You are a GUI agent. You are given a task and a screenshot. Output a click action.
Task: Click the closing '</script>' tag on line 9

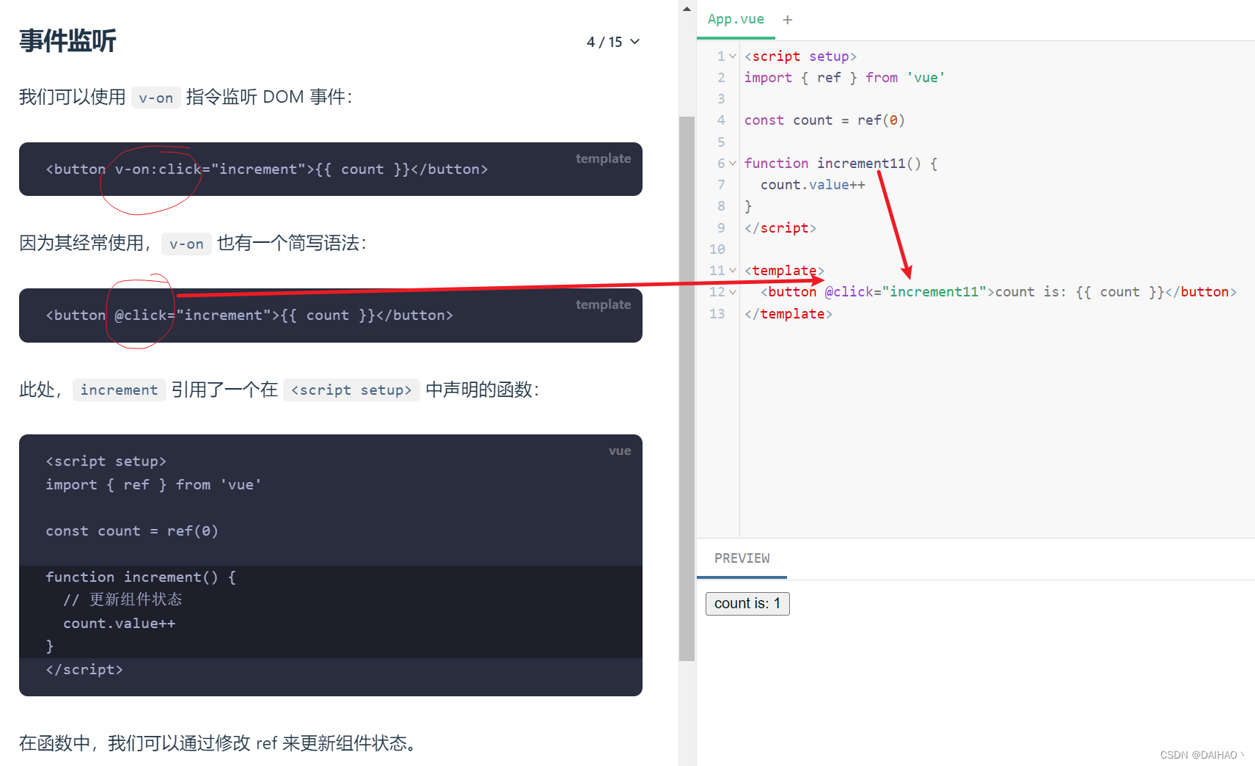click(x=780, y=228)
